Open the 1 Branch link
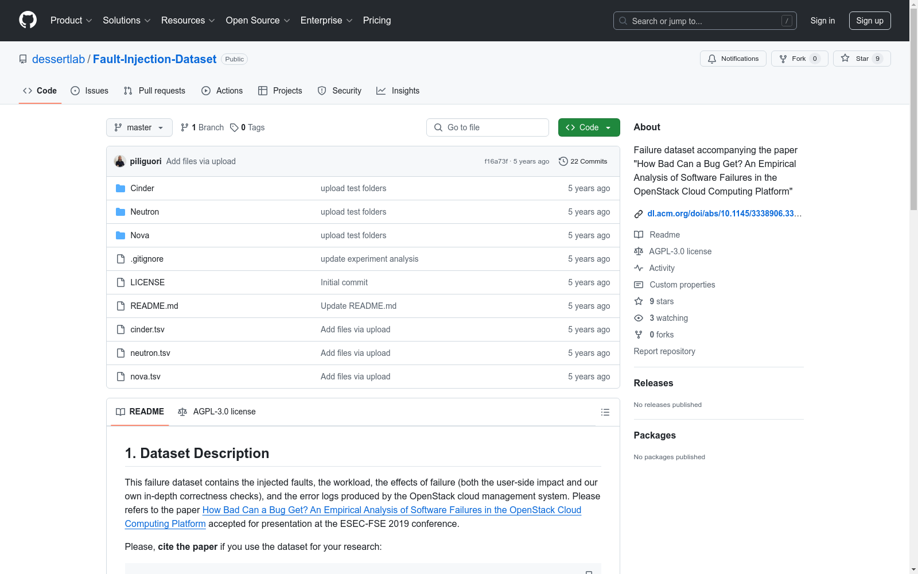Screen dimensions: 918x574 (202, 127)
